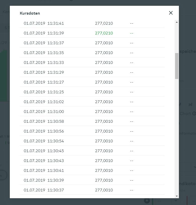Click the row with time 11:31:25
Image resolution: width=196 pixels, height=205 pixels.
tap(92, 92)
